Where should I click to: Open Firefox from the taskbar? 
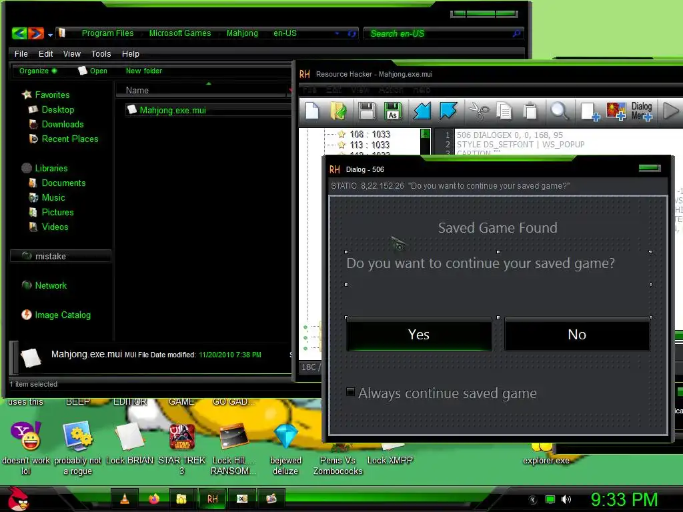[154, 499]
